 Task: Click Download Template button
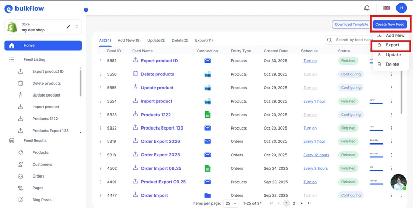pos(351,24)
